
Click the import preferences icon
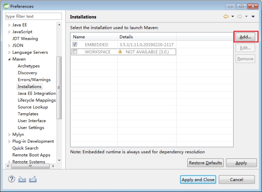point(22,179)
